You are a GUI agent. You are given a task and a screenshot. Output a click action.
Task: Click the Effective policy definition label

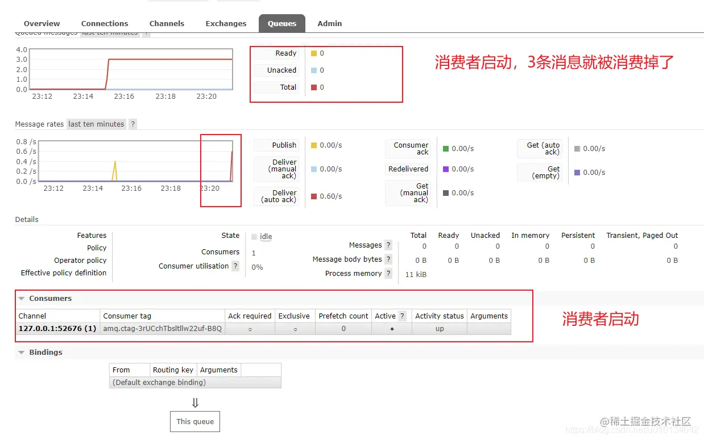coord(64,273)
